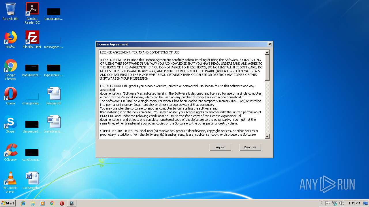
Task: Open the volume speaker tray icon
Action: coord(342,203)
